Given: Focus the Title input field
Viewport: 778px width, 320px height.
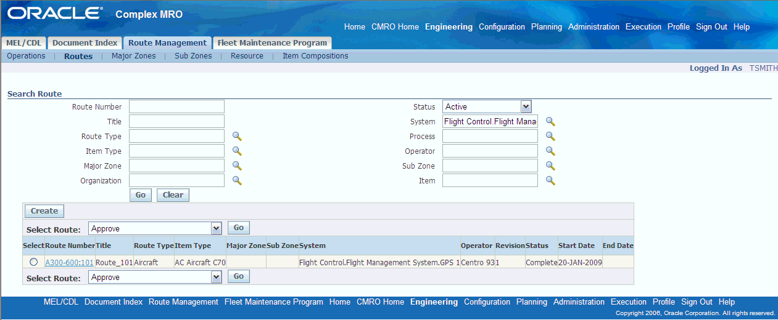Looking at the screenshot, I should (x=176, y=121).
